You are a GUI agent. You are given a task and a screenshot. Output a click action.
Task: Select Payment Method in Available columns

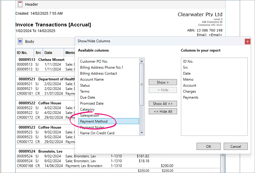(x=94, y=121)
